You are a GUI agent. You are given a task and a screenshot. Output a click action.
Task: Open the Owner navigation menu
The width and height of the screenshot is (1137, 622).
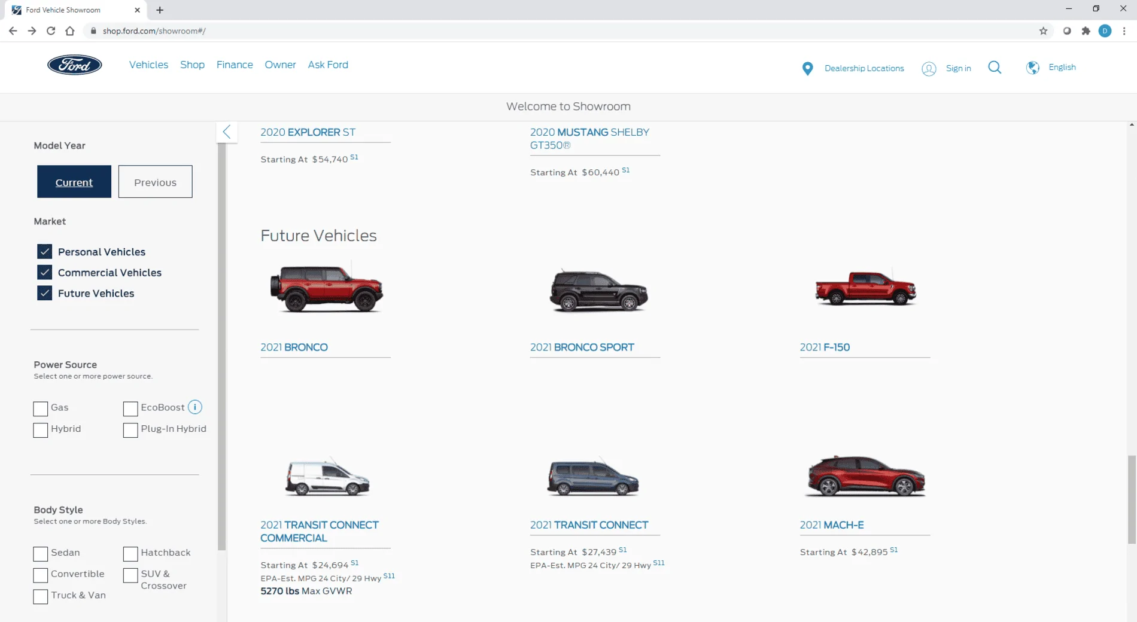[x=280, y=65]
